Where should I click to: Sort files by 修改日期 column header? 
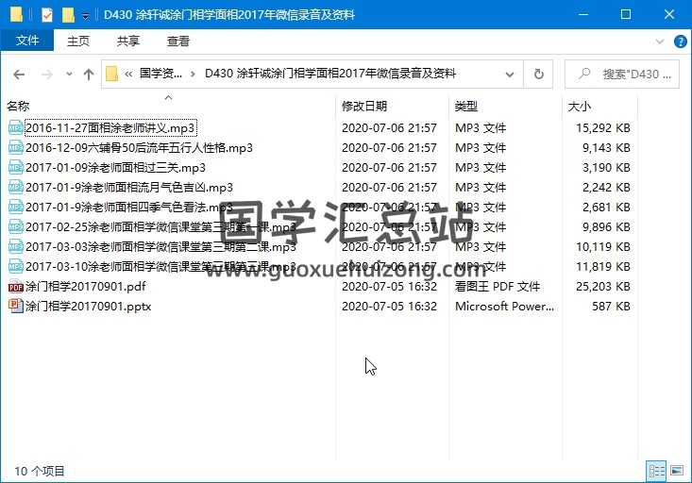[x=364, y=107]
